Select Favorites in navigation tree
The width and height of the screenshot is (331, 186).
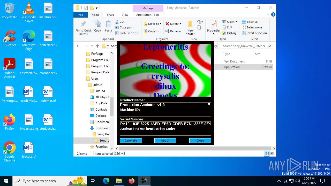click(x=99, y=147)
